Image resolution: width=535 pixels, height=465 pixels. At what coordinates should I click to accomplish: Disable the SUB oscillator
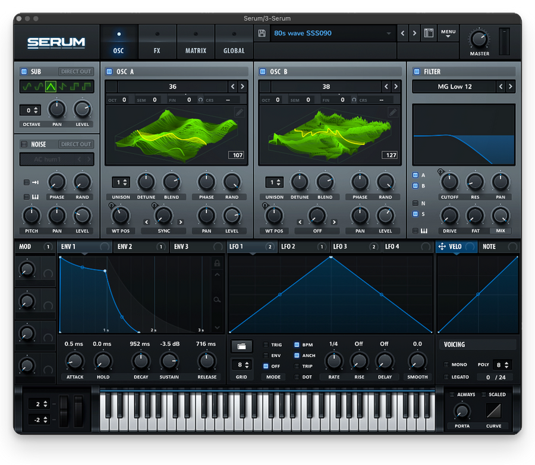[24, 72]
